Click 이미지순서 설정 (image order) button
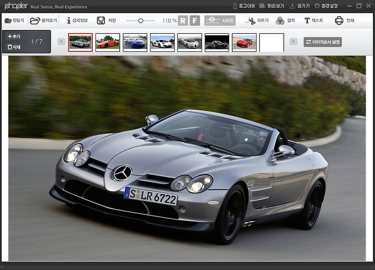Viewport: 375px width, 270px height. [x=322, y=42]
